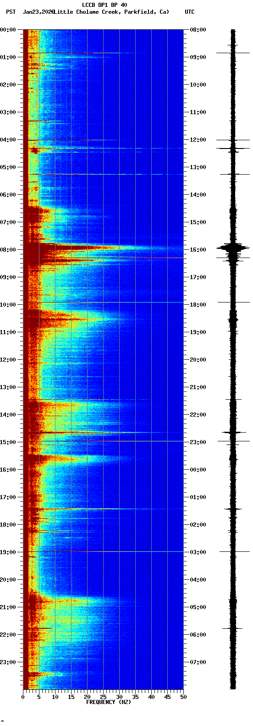Click the title text 'LCCB DP1 BP 40'
Screen dimensions: 253x726
[104, 5]
